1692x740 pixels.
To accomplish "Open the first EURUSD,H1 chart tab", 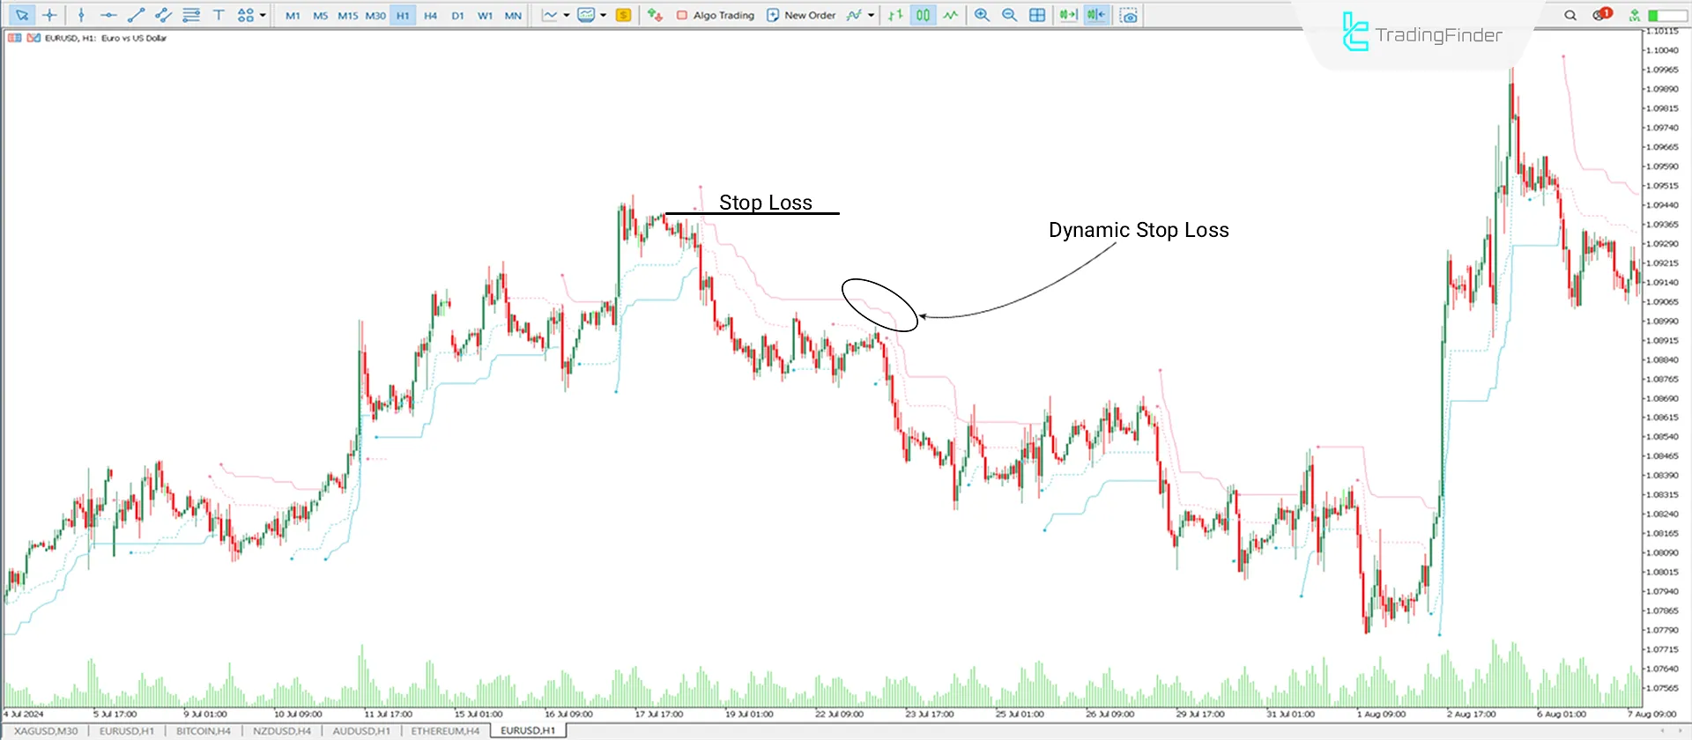I will pyautogui.click(x=126, y=731).
